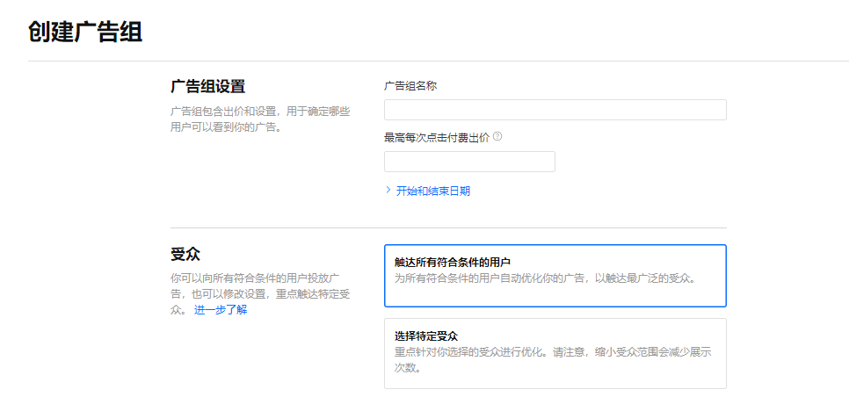Click the description starting 广告组包含出价和设置
The height and width of the screenshot is (397, 849).
pyautogui.click(x=260, y=120)
